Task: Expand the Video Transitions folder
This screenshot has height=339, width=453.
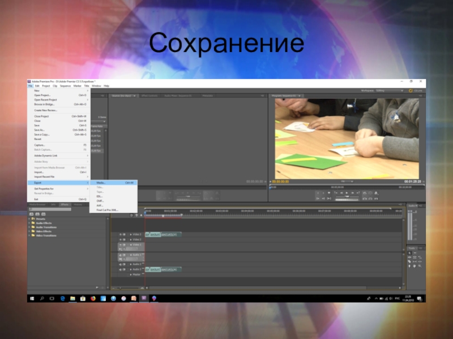Action: pos(29,234)
